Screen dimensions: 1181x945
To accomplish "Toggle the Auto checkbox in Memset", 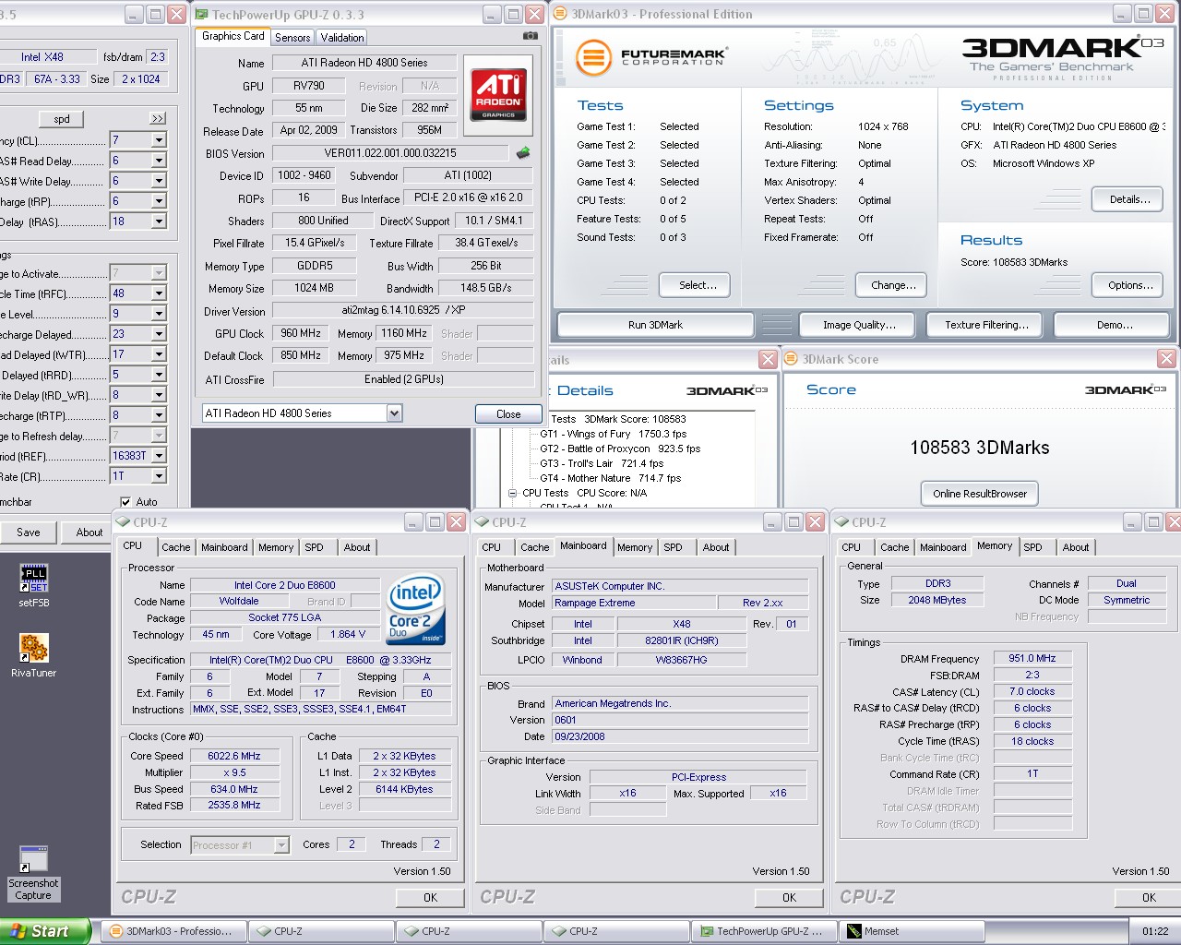I will click(125, 502).
